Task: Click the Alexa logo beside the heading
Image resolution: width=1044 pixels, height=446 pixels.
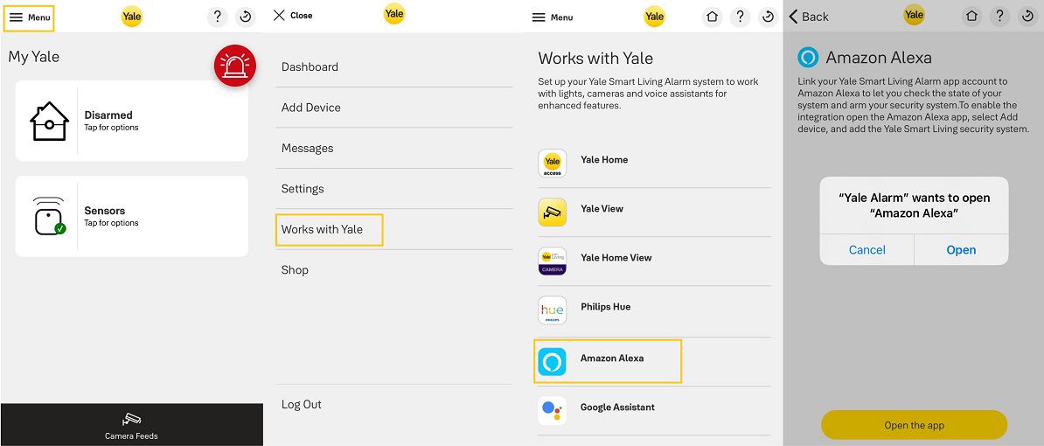Action: coord(808,57)
